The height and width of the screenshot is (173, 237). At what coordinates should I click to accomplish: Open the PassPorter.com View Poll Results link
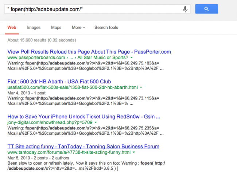point(89,52)
